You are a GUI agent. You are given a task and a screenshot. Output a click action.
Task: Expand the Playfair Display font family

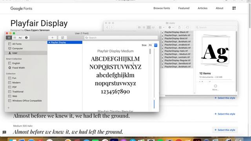[x=49, y=42]
